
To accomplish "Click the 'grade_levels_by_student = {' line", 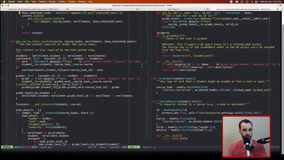I will pos(35,93).
